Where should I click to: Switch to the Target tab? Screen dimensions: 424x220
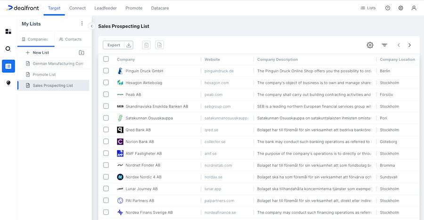tap(54, 8)
